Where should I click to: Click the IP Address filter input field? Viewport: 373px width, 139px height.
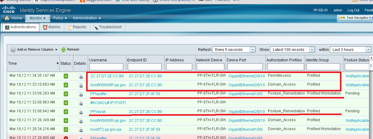pyautogui.click(x=179, y=67)
